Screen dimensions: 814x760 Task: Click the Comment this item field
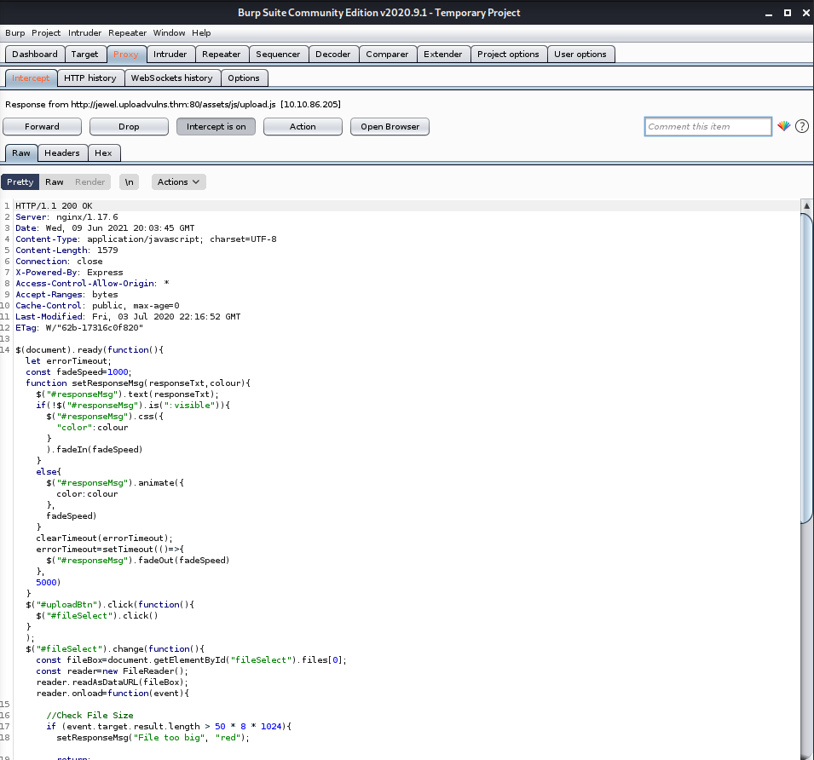pyautogui.click(x=708, y=127)
